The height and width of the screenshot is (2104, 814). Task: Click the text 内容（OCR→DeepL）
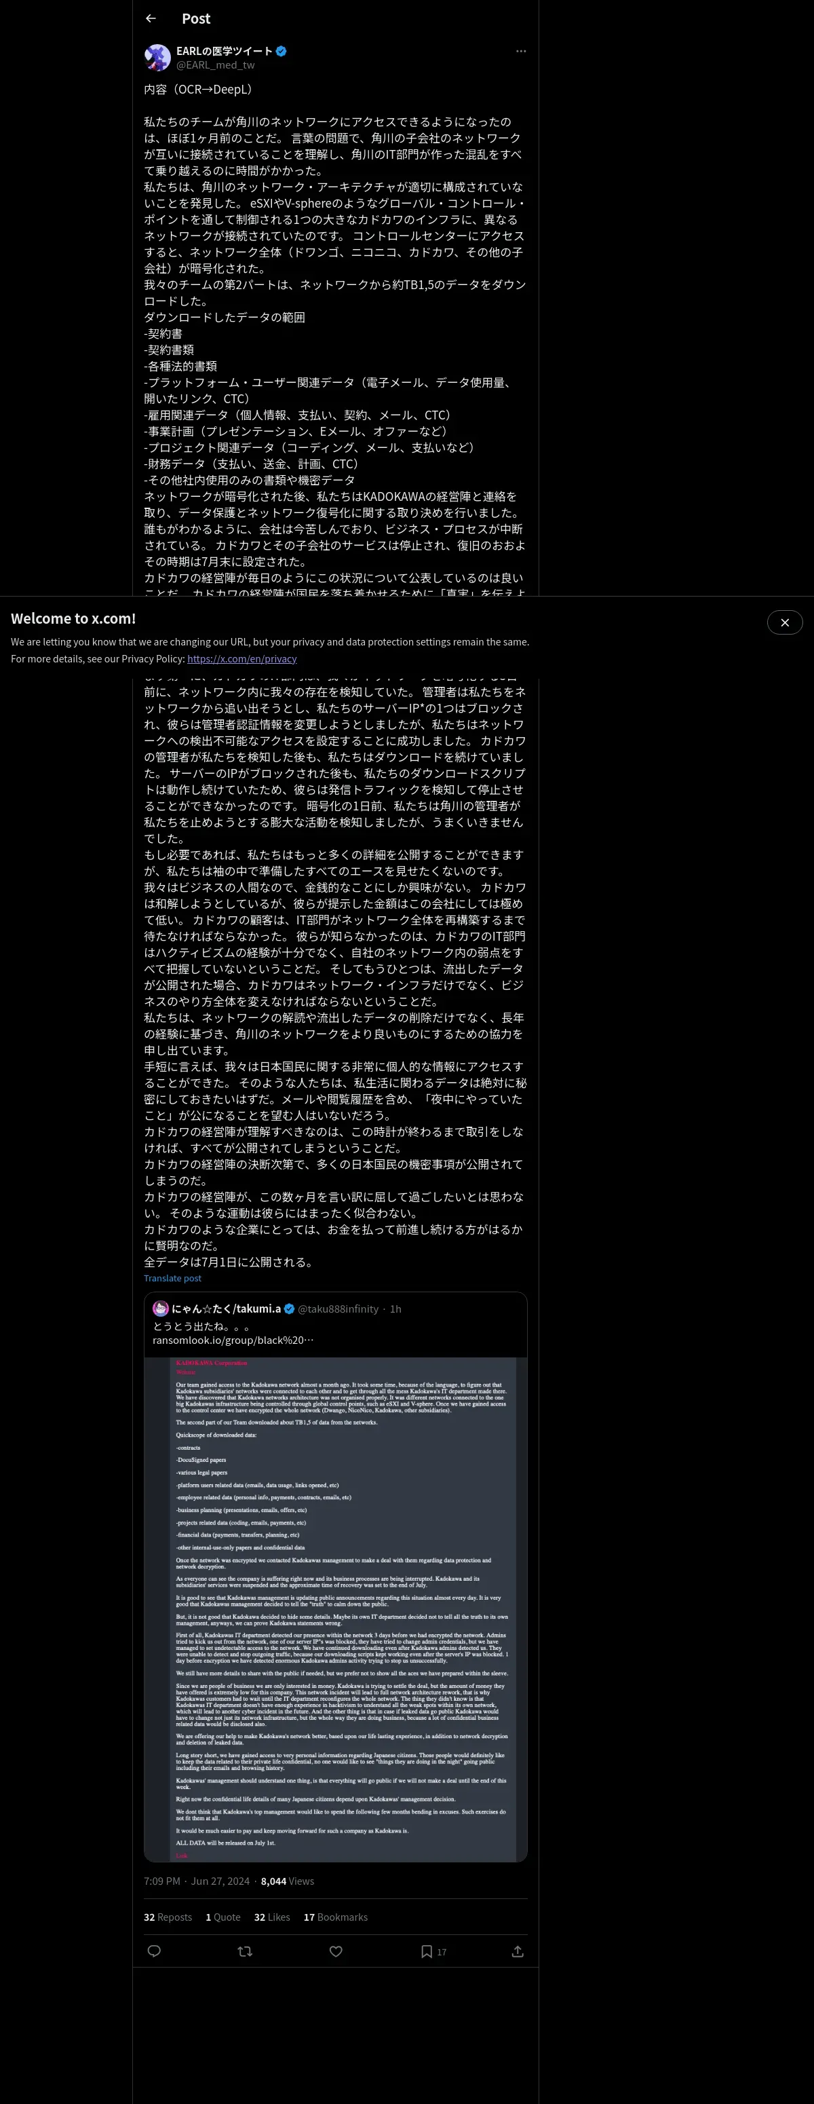[x=200, y=89]
